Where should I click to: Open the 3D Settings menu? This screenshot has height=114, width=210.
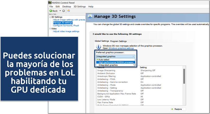tap(79, 6)
